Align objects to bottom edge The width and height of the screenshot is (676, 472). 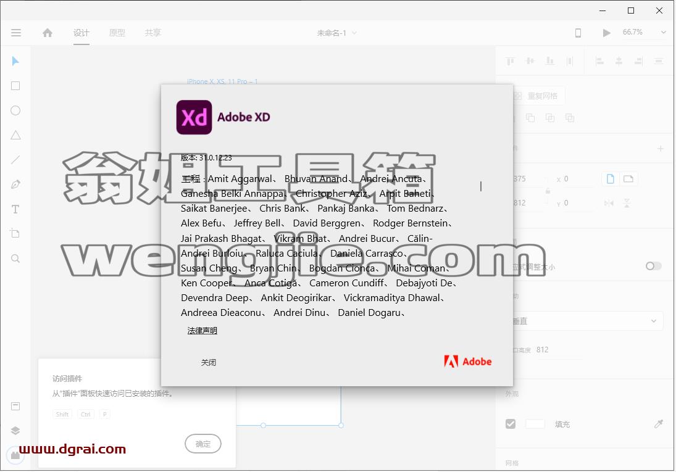click(x=550, y=61)
